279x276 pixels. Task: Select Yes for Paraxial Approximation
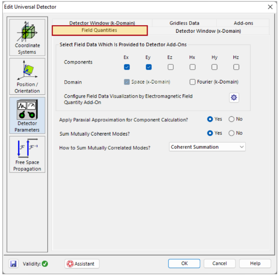pyautogui.click(x=210, y=119)
